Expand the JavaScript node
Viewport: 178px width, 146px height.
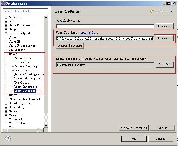click(6, 50)
